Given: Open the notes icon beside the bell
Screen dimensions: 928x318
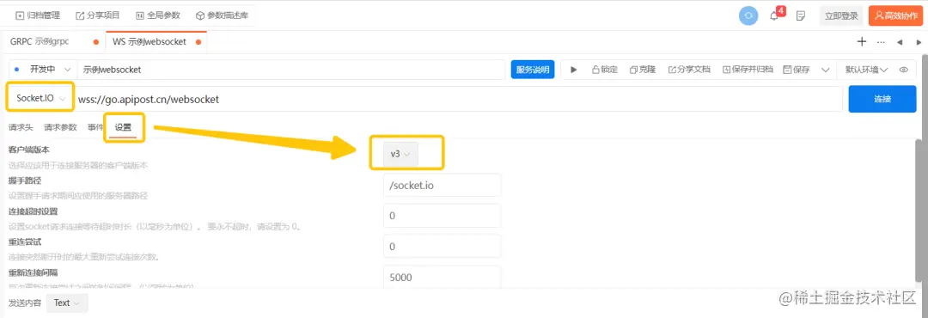Looking at the screenshot, I should pyautogui.click(x=801, y=16).
